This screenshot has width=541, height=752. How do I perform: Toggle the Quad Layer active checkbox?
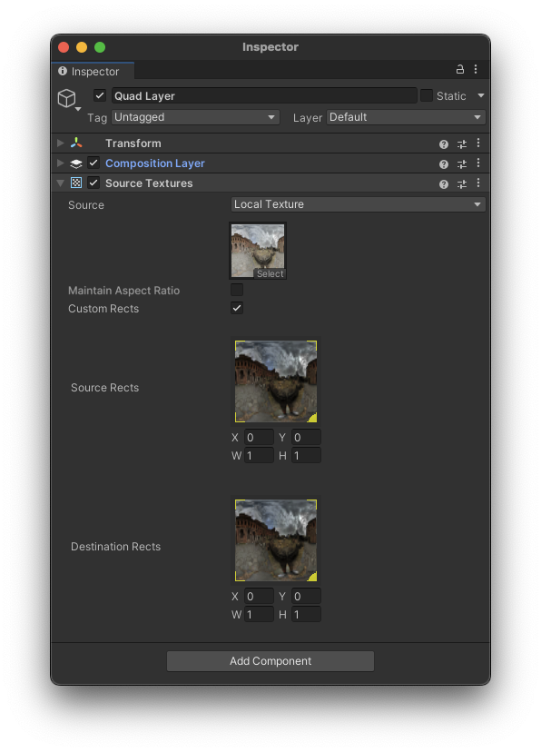100,95
